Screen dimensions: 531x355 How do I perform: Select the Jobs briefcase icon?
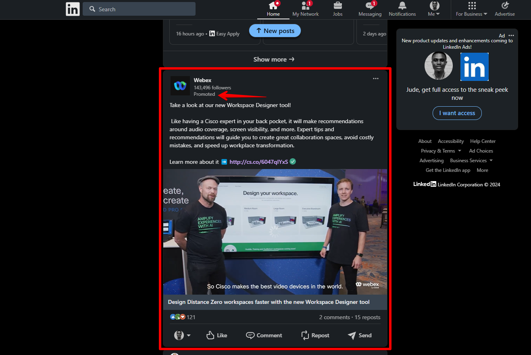(337, 8)
